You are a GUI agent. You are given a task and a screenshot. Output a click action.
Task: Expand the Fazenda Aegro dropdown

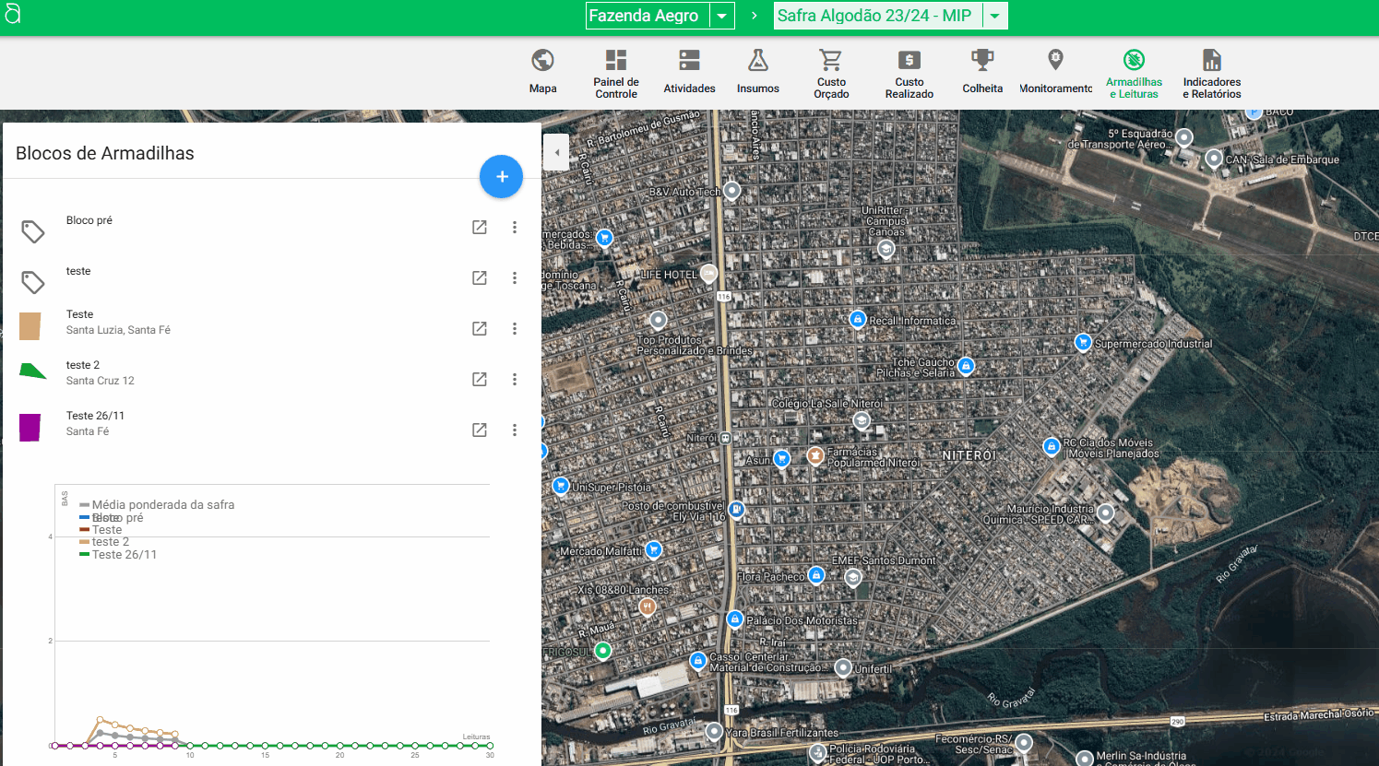click(x=722, y=17)
